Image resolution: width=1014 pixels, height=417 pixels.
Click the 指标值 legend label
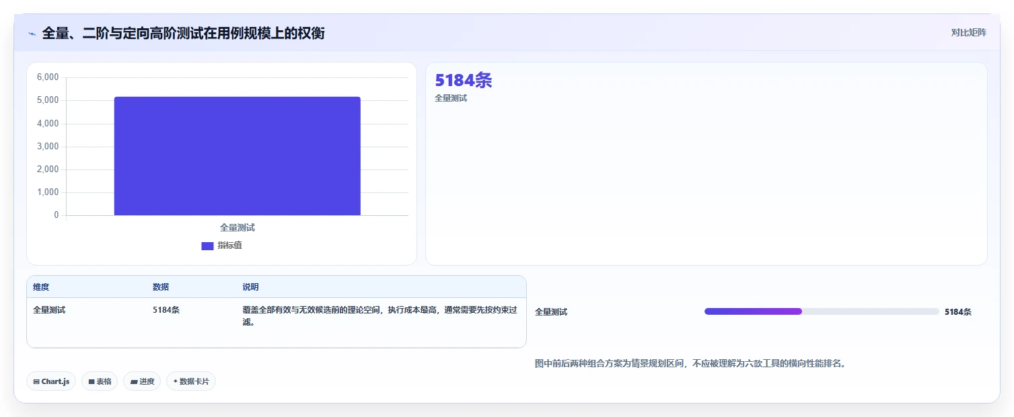tap(229, 245)
